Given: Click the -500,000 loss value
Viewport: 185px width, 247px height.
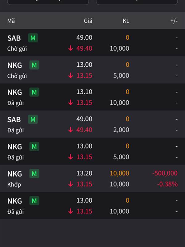Looking at the screenshot, I should pyautogui.click(x=165, y=173).
